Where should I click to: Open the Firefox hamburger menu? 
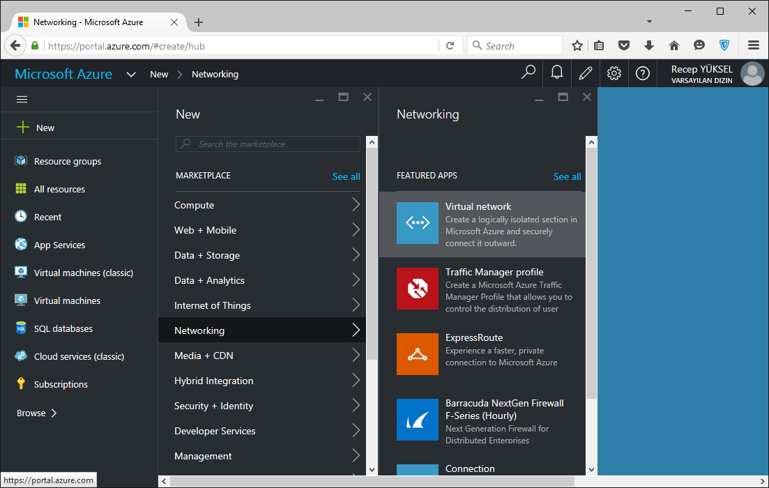pos(754,45)
